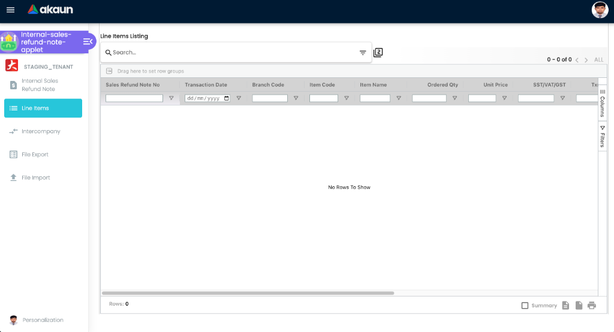The image size is (614, 332).
Task: Expand the Filters side panel
Action: coord(602,136)
